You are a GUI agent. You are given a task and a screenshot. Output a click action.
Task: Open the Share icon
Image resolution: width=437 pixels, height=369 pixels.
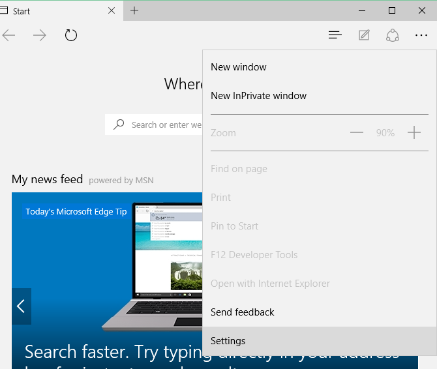393,35
